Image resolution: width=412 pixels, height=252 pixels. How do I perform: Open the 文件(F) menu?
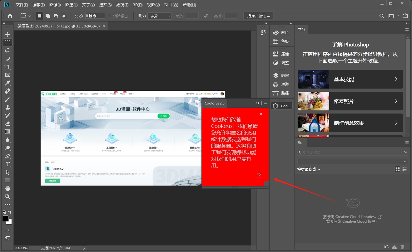click(x=22, y=5)
